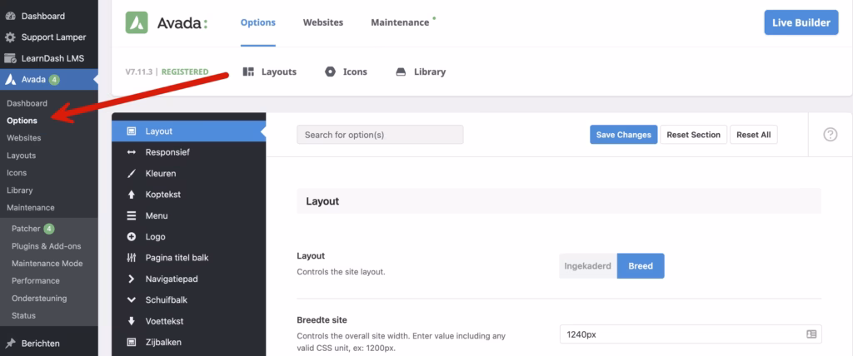Click the Support Lamper gear icon

[x=10, y=37]
